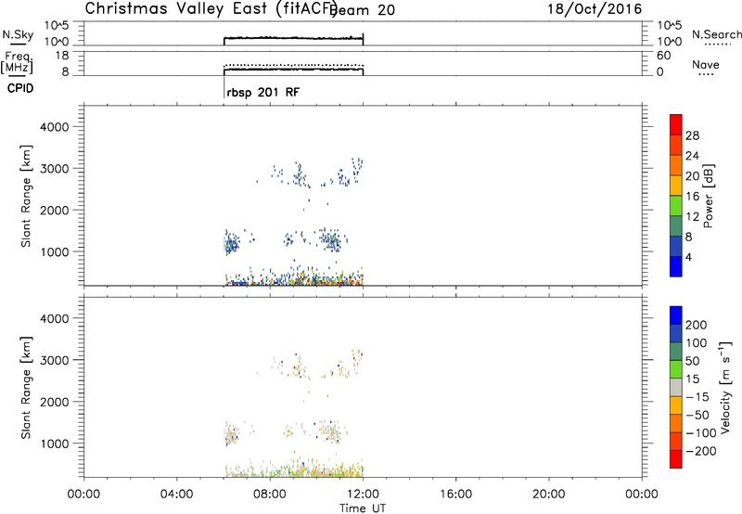
Task: Click the yellow-orange 16–20 dB Power colorbar segment
Action: click(676, 186)
